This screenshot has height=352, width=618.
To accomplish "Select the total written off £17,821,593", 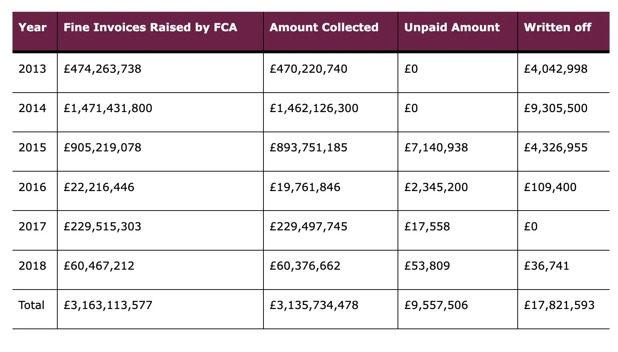I will pos(559,305).
